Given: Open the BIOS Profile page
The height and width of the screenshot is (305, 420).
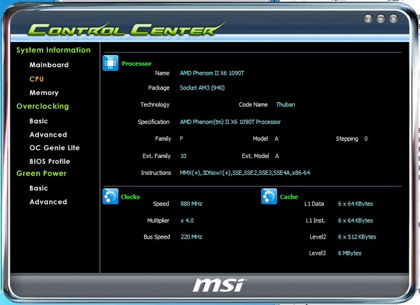Looking at the screenshot, I should [50, 161].
